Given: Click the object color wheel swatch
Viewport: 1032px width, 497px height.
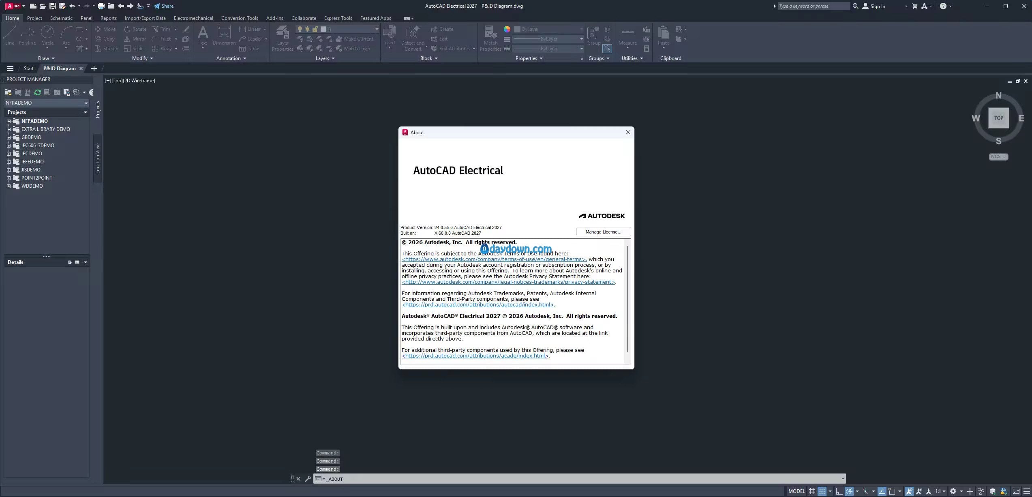Looking at the screenshot, I should point(507,29).
